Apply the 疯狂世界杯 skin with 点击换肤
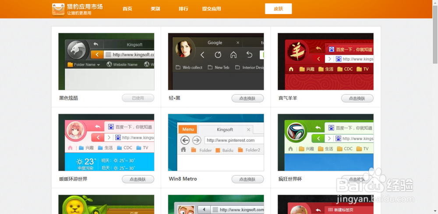The height and width of the screenshot is (214, 438). 357,179
